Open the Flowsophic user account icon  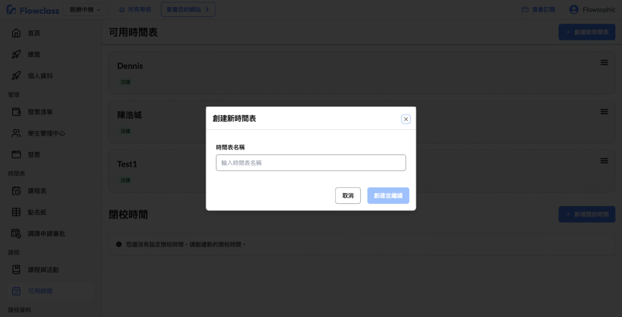click(x=574, y=9)
